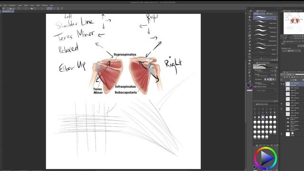The width and height of the screenshot is (304, 171).
Task: Toggle Snap to Special Ruler
Action: click(x=51, y=9)
